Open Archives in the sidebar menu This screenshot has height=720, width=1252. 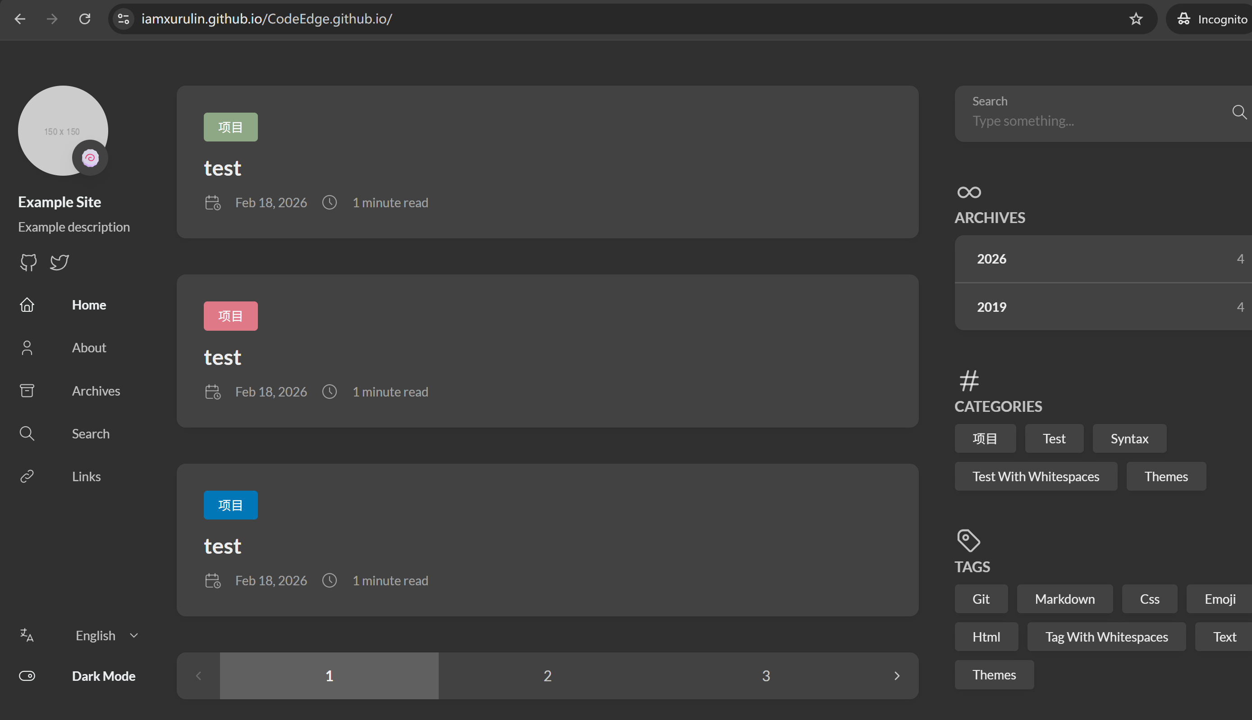tap(96, 391)
